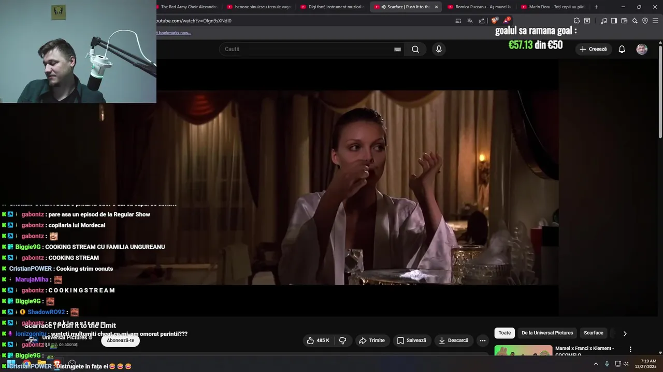Click the Brave Rewards triangle icon
The height and width of the screenshot is (372, 663).
[x=506, y=21]
